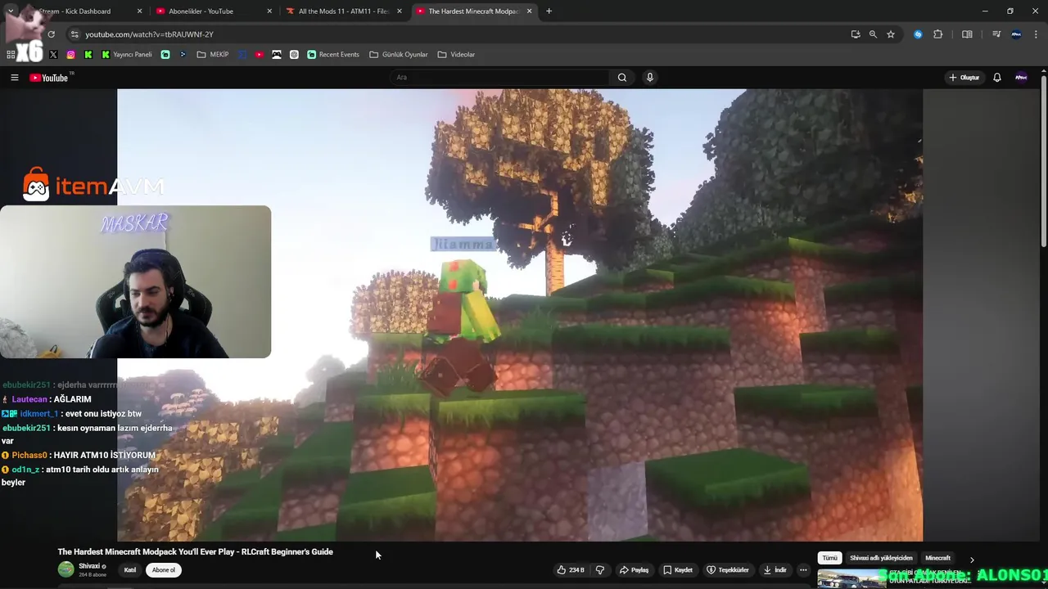Select the Shivaxi adlı yükleyiciden chip
The width and height of the screenshot is (1048, 589).
click(881, 558)
